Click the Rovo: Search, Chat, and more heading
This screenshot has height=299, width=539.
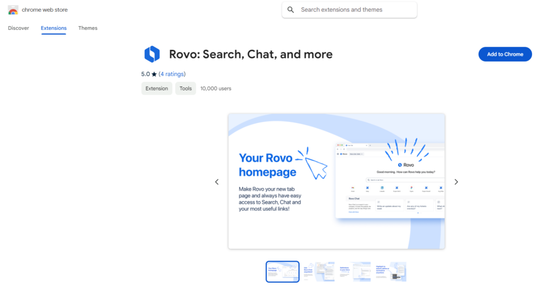tap(251, 54)
